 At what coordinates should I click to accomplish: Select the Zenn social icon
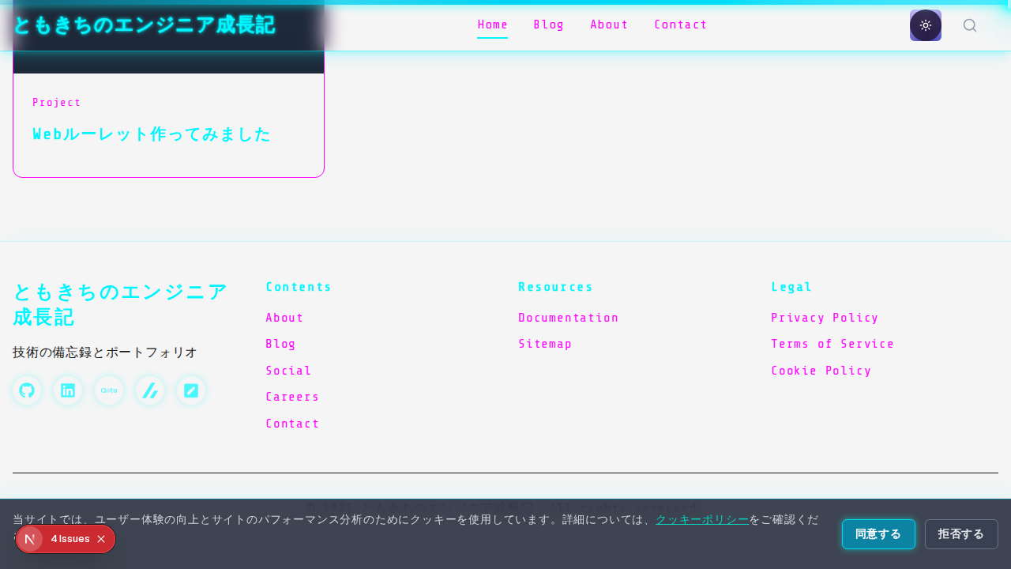click(149, 390)
